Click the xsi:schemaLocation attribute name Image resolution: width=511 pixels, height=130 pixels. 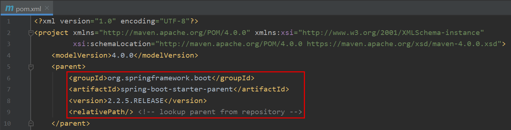click(x=114, y=44)
